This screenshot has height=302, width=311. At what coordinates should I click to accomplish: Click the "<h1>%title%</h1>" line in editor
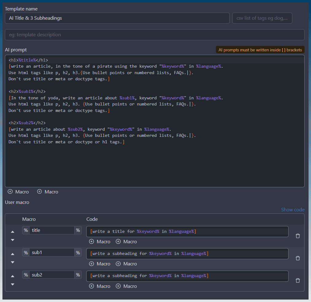coord(28,60)
